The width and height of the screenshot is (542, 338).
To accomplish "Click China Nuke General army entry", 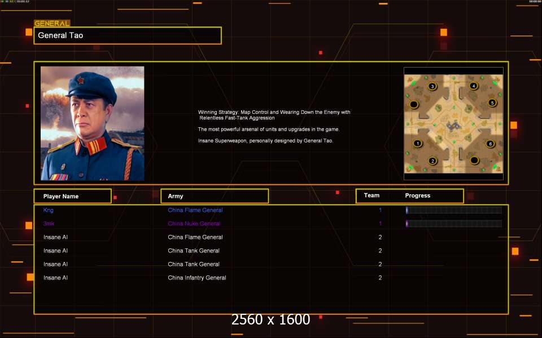I will tap(194, 224).
